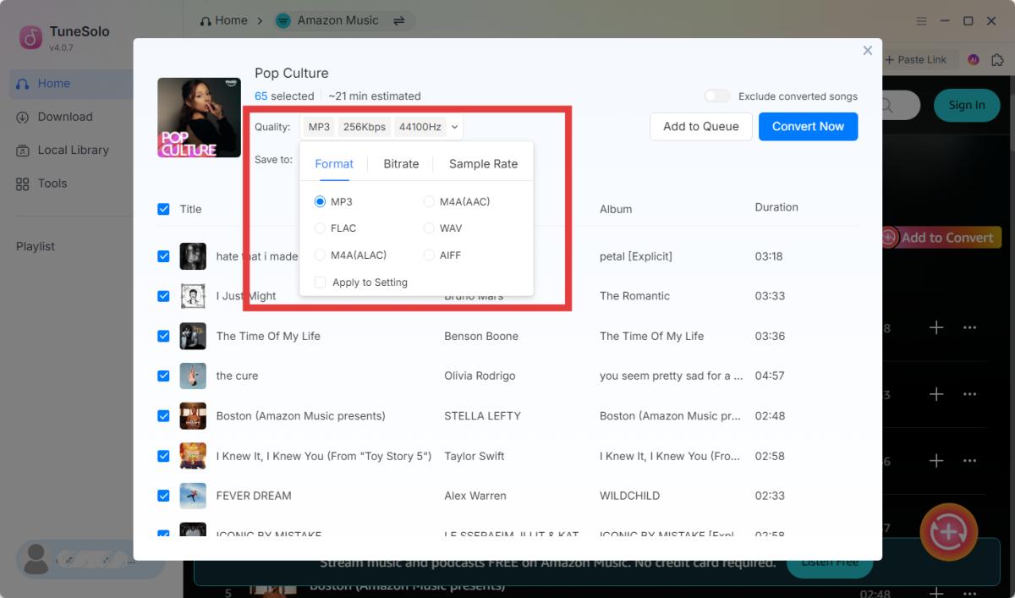
Task: Click the album cell The Romantic
Action: click(x=634, y=296)
